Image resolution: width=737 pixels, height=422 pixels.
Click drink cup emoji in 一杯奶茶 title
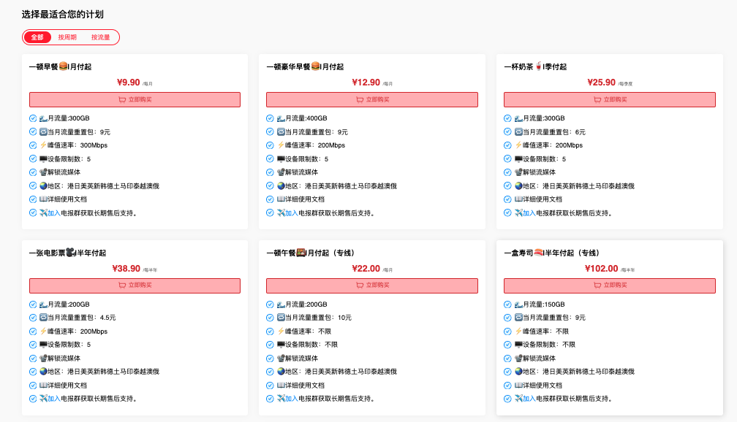point(538,66)
